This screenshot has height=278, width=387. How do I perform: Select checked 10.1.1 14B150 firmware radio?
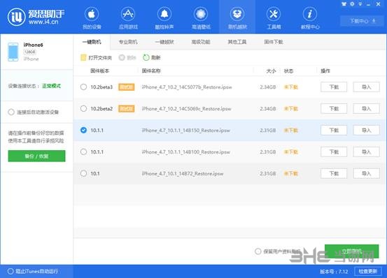(x=84, y=130)
